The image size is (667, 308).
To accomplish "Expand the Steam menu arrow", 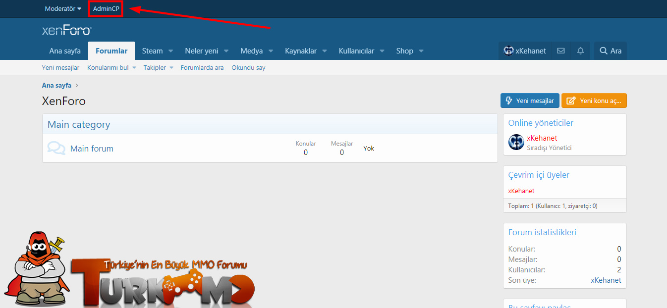I will [x=170, y=51].
